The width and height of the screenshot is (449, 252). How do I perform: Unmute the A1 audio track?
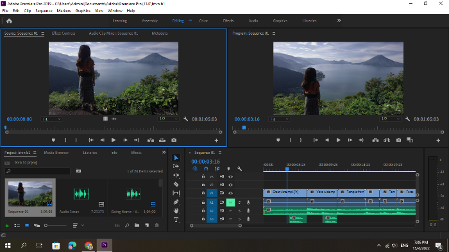coord(230,203)
